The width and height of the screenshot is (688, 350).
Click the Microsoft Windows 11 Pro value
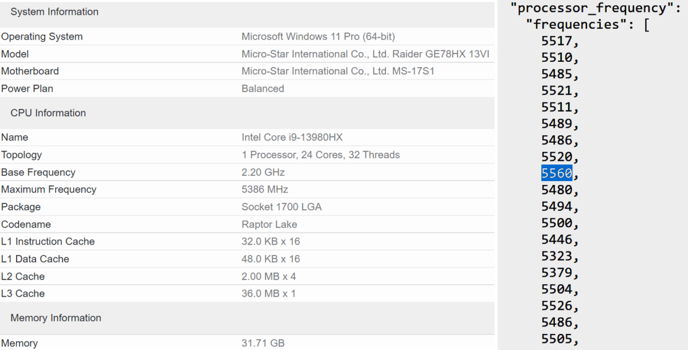click(318, 37)
